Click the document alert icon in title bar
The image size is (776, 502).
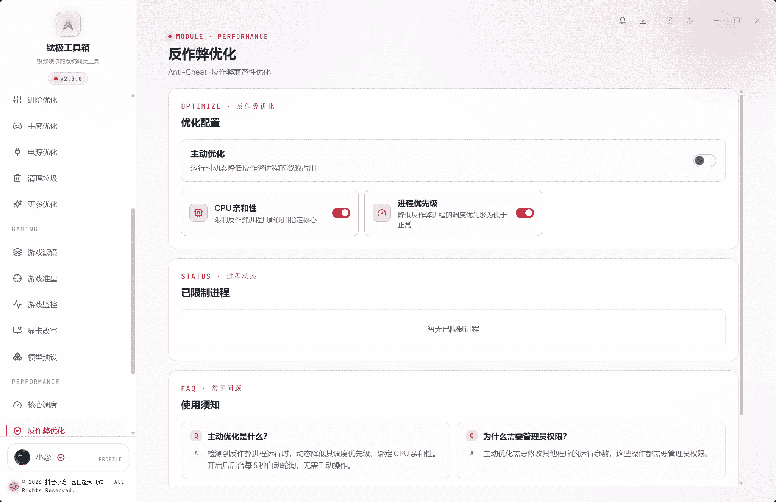pos(669,21)
